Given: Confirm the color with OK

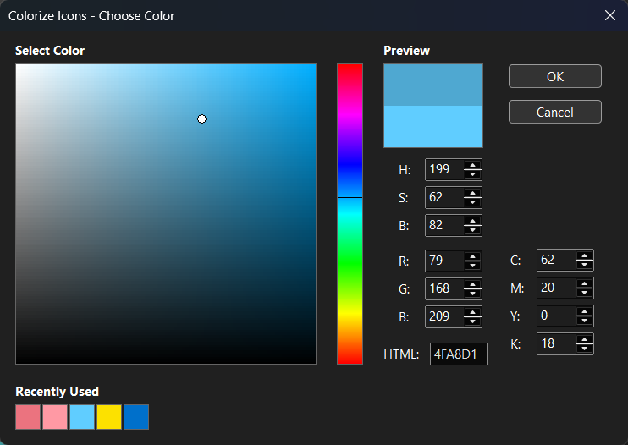Looking at the screenshot, I should (x=554, y=76).
